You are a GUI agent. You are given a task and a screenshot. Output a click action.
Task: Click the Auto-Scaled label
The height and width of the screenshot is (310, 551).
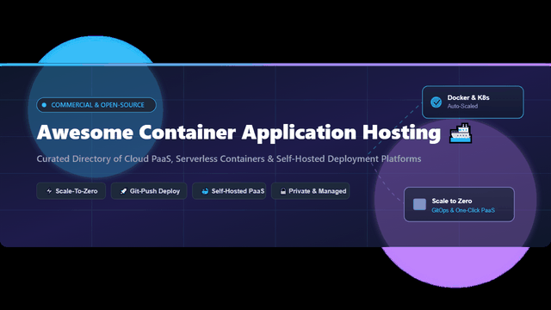pyautogui.click(x=462, y=106)
